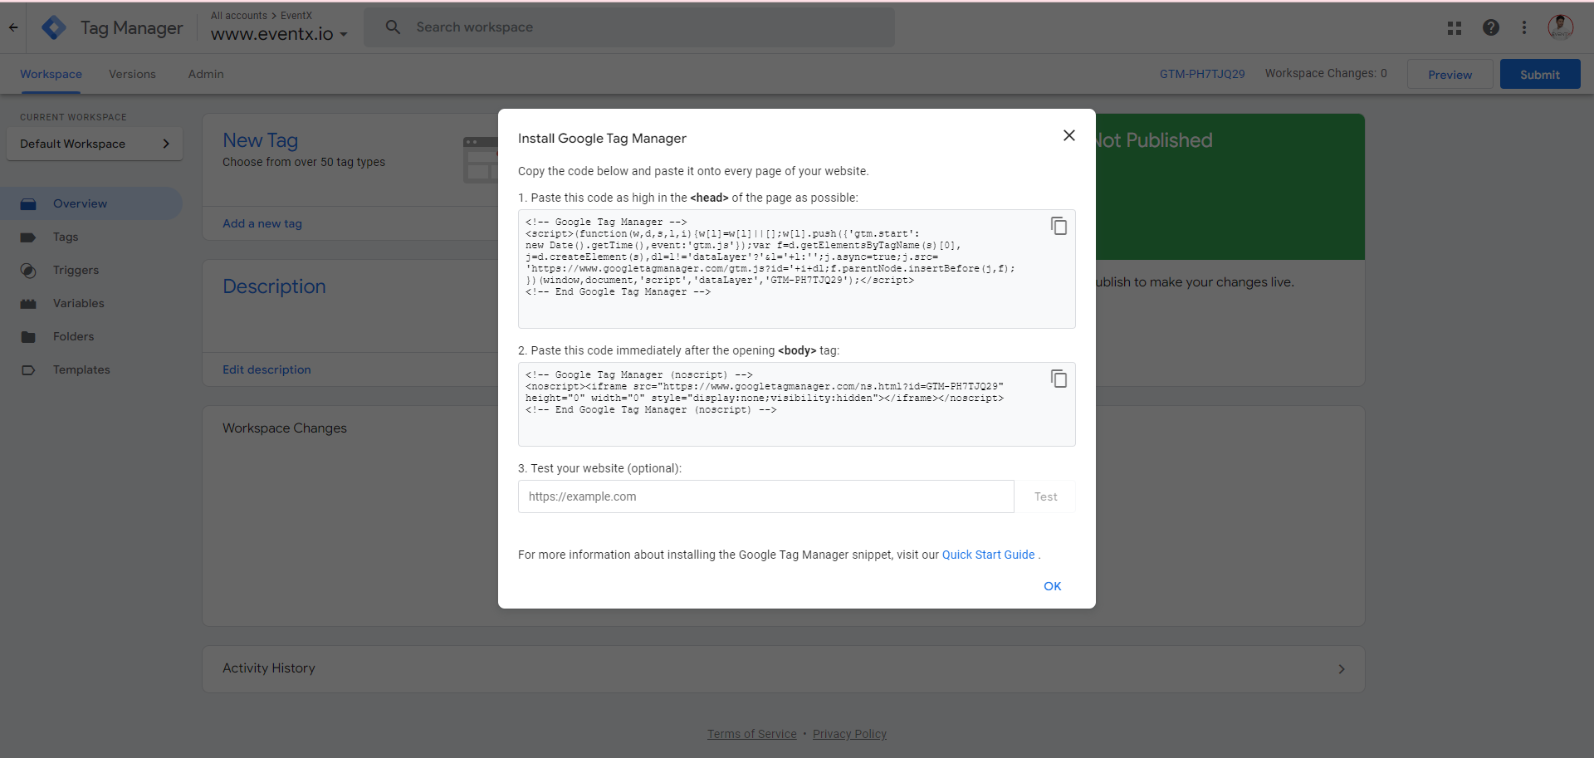Open the www.eventx.io container dropdown

click(279, 34)
